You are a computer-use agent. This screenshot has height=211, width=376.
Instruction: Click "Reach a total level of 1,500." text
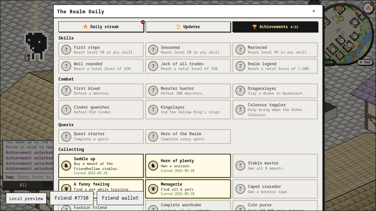[279, 69]
